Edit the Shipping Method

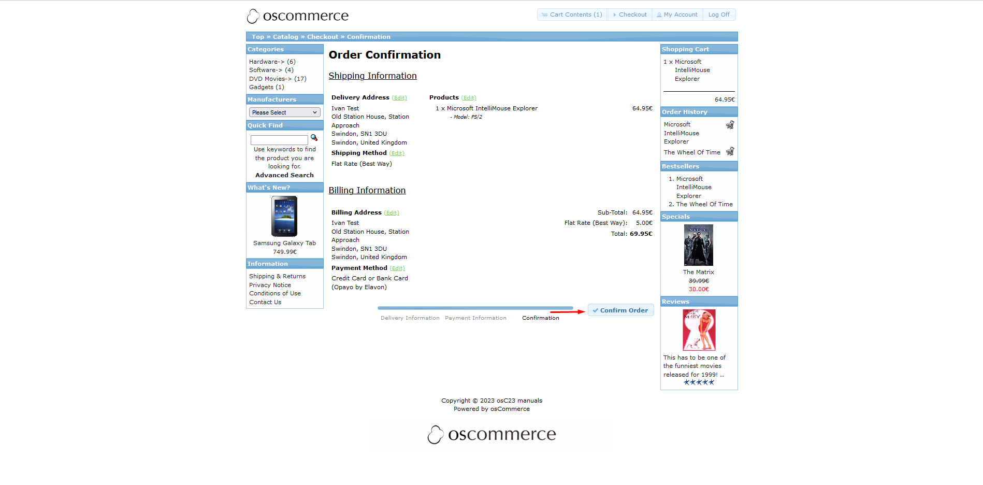(397, 153)
